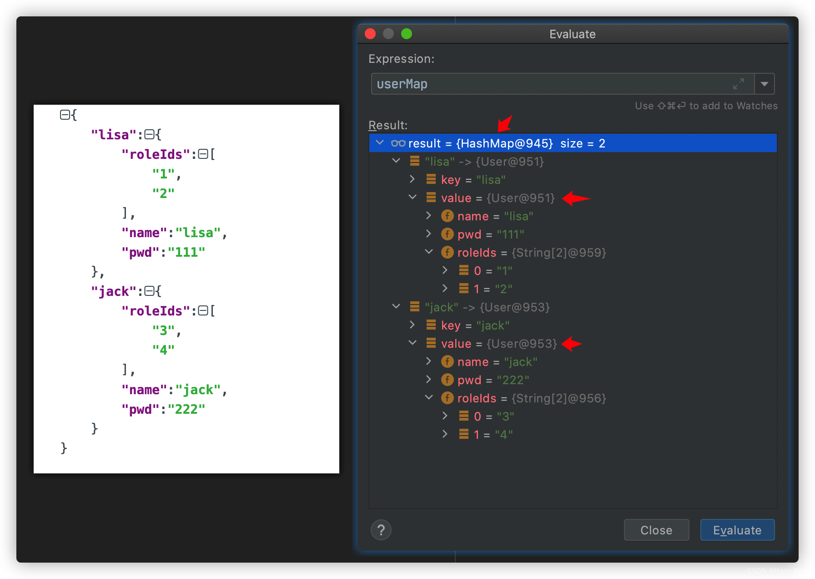Expand array element 0 = "1"
Image resolution: width=815 pixels, height=579 pixels.
click(x=445, y=270)
